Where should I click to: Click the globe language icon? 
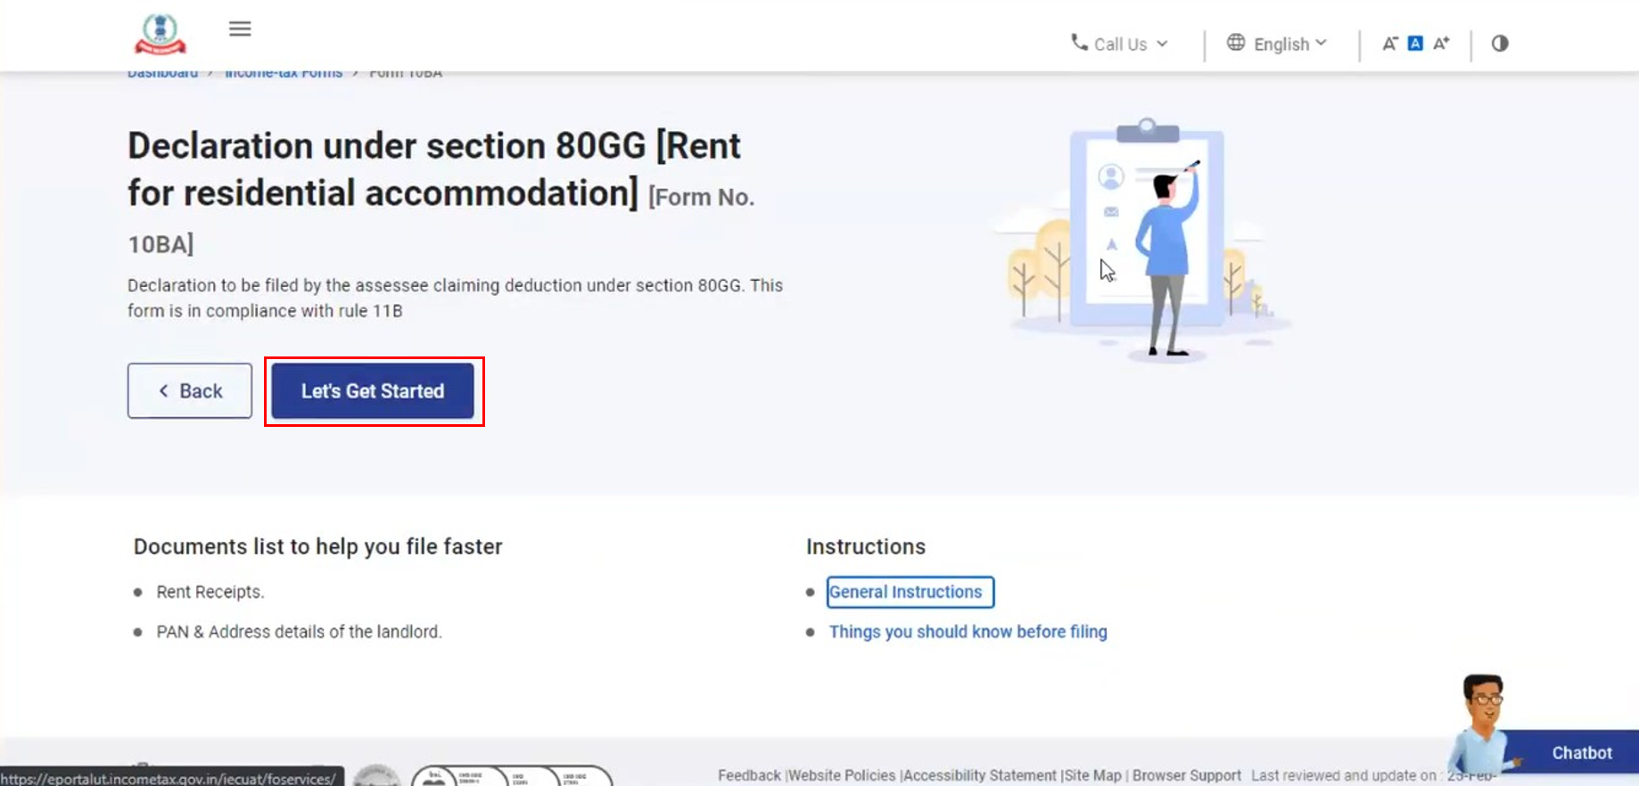tap(1235, 43)
